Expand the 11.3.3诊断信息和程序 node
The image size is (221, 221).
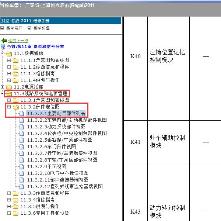click(9, 193)
